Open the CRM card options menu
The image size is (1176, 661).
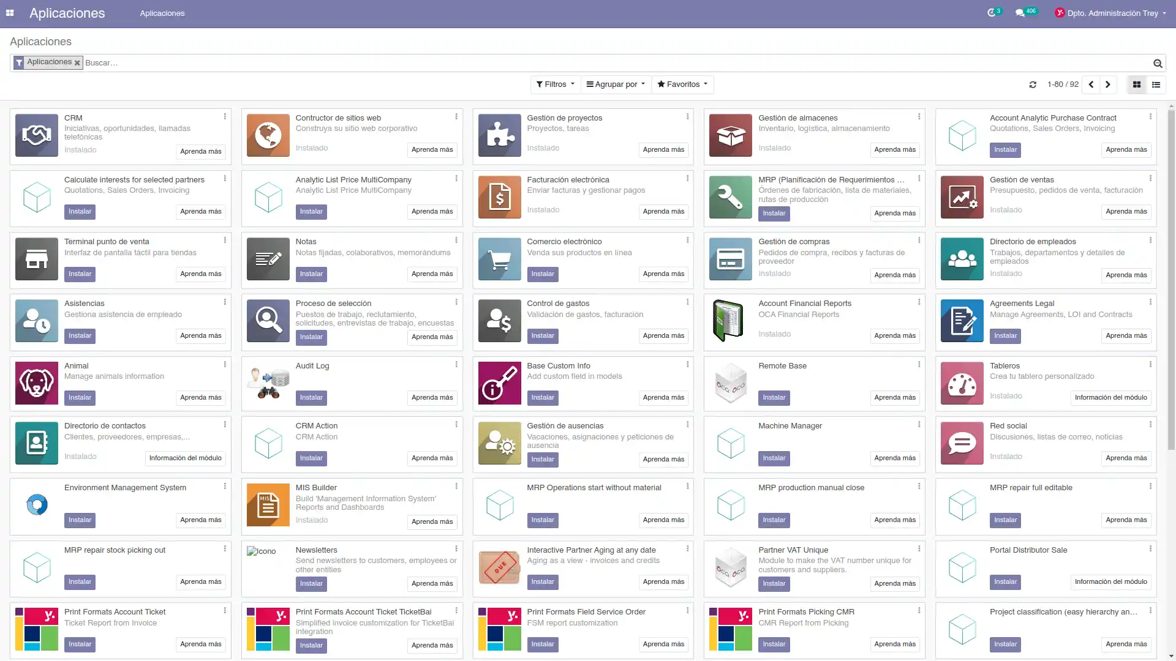[225, 116]
